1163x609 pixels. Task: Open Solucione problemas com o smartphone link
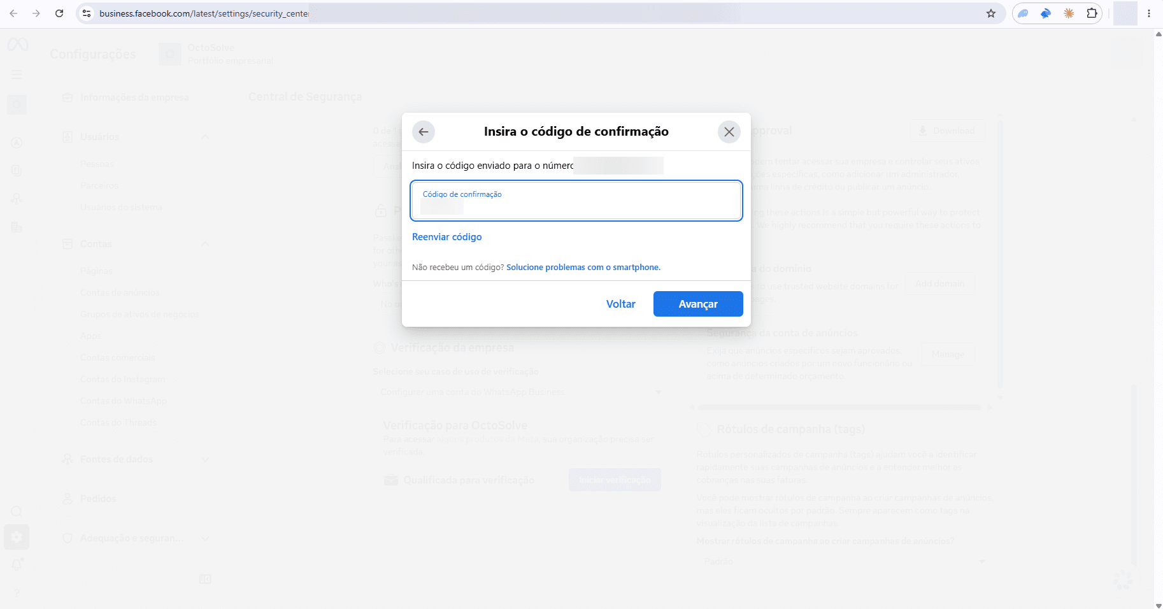pos(583,268)
